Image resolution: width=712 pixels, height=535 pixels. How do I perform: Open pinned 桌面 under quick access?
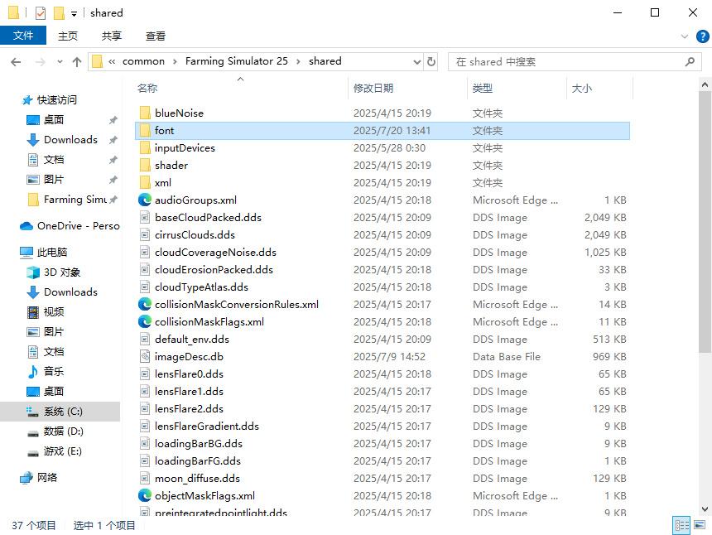pos(54,120)
